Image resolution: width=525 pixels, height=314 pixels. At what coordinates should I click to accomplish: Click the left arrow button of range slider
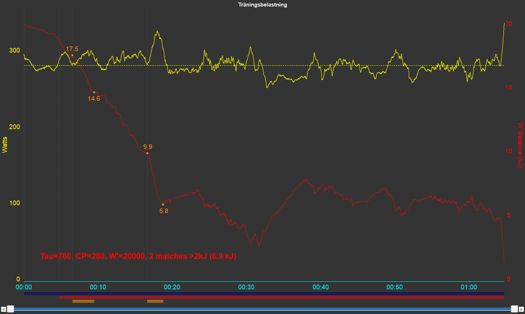pyautogui.click(x=4, y=309)
